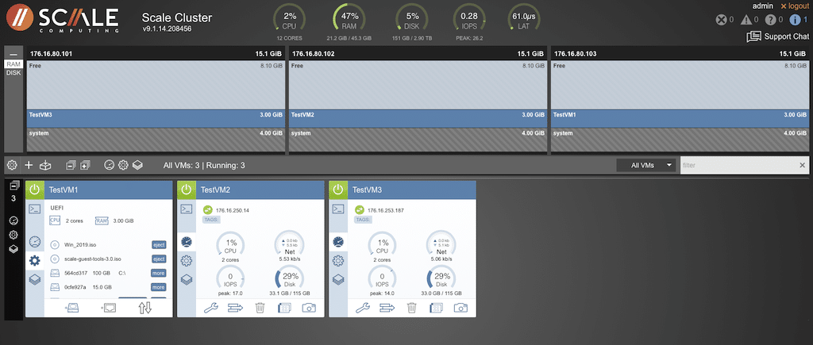Screen dimensions: 813x345
Task: Create a new VM with the plus icon
Action: pyautogui.click(x=29, y=165)
